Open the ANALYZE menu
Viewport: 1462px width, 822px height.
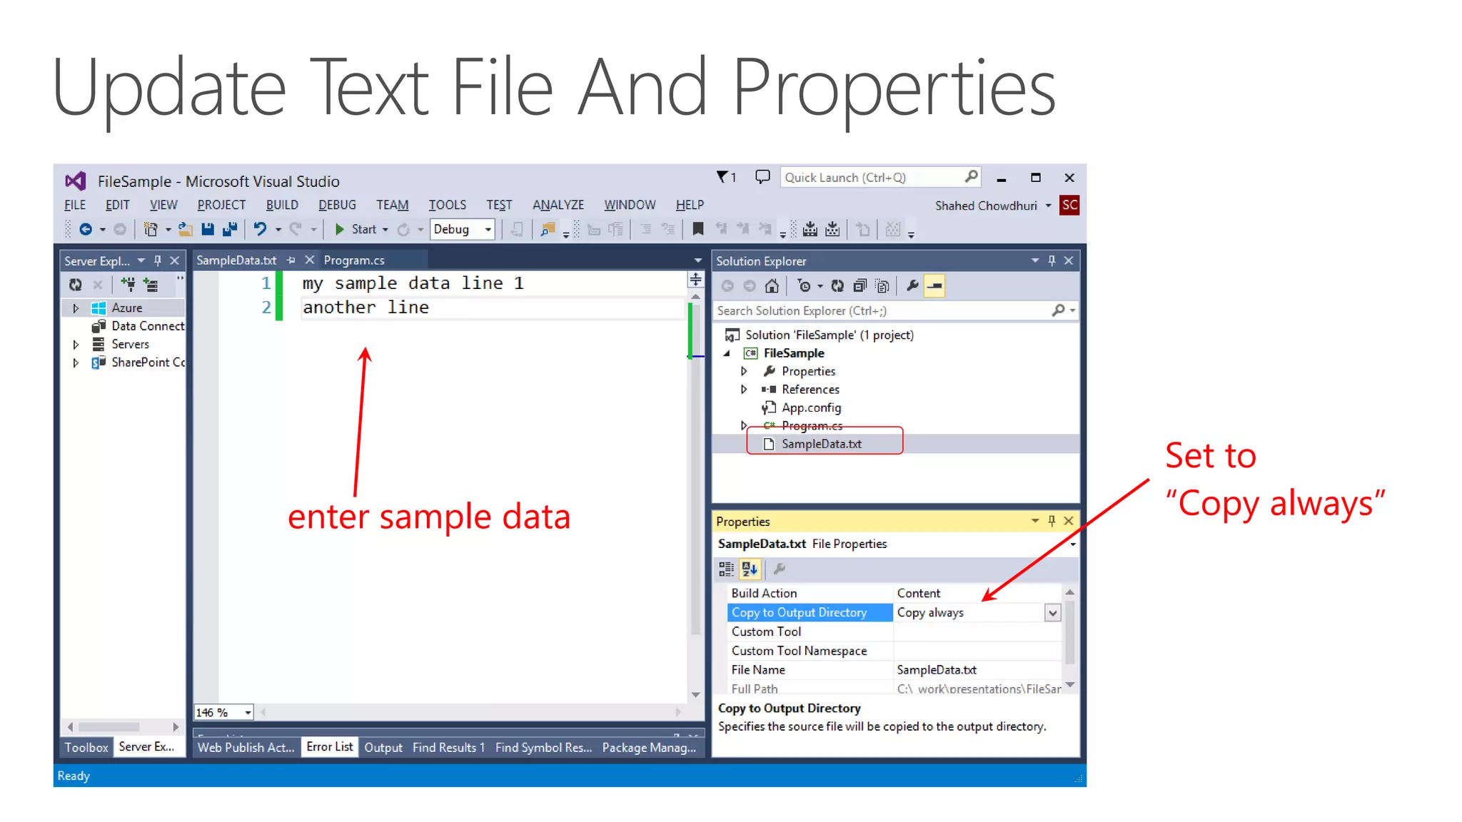point(558,205)
